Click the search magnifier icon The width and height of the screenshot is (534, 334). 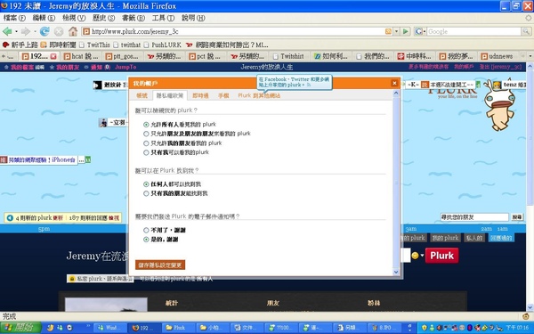click(x=526, y=31)
